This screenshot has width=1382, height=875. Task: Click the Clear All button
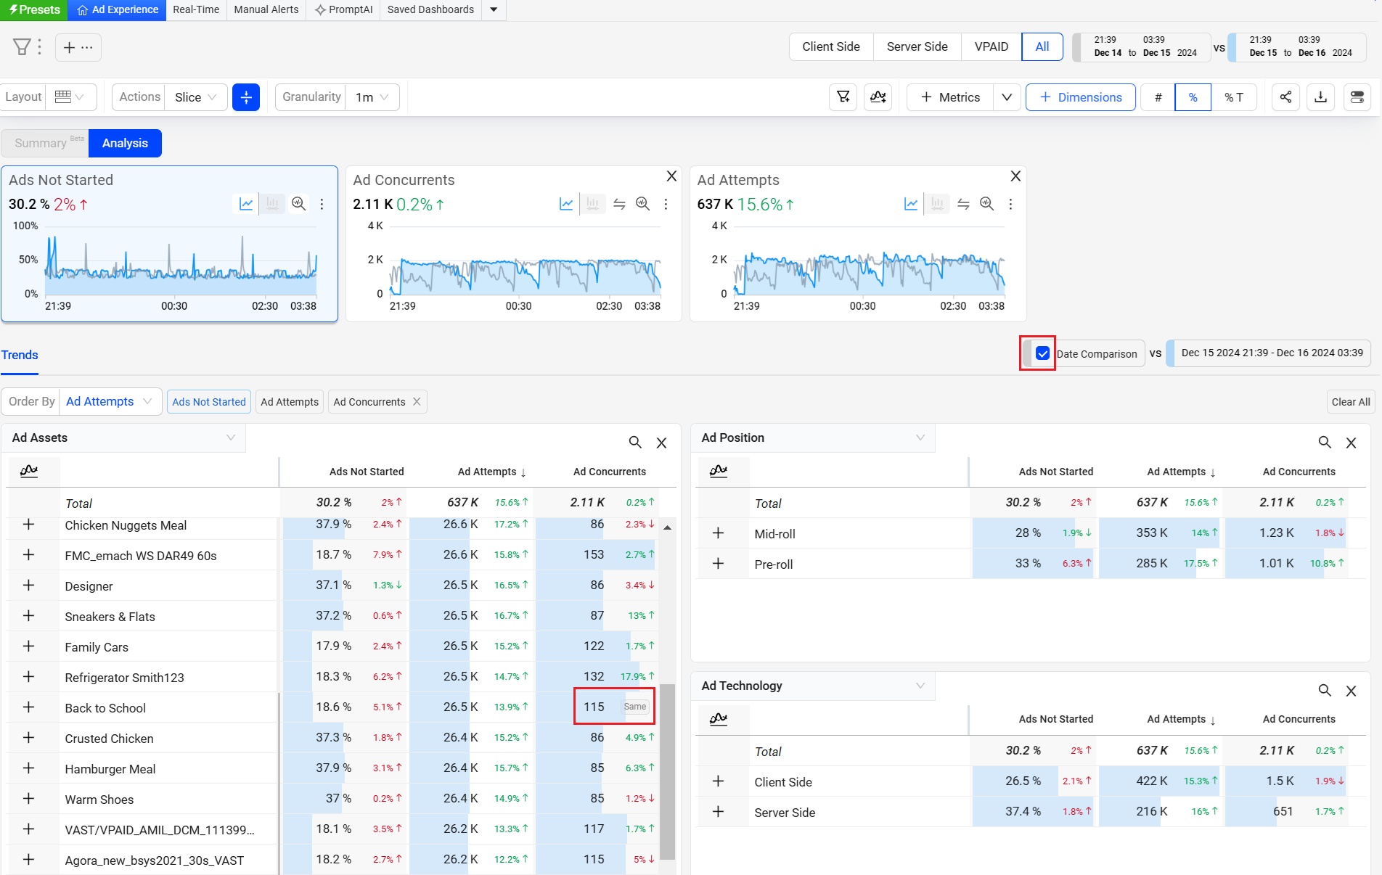click(x=1350, y=402)
